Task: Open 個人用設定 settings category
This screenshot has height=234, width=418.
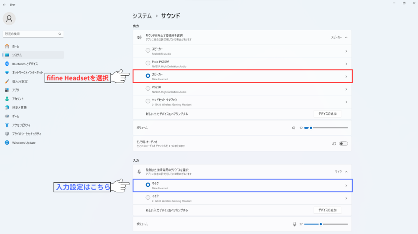Action: tap(33, 81)
